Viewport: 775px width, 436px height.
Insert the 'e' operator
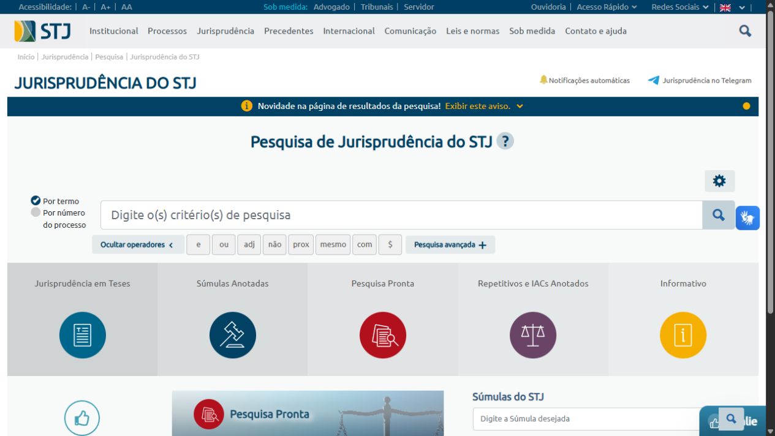[198, 244]
